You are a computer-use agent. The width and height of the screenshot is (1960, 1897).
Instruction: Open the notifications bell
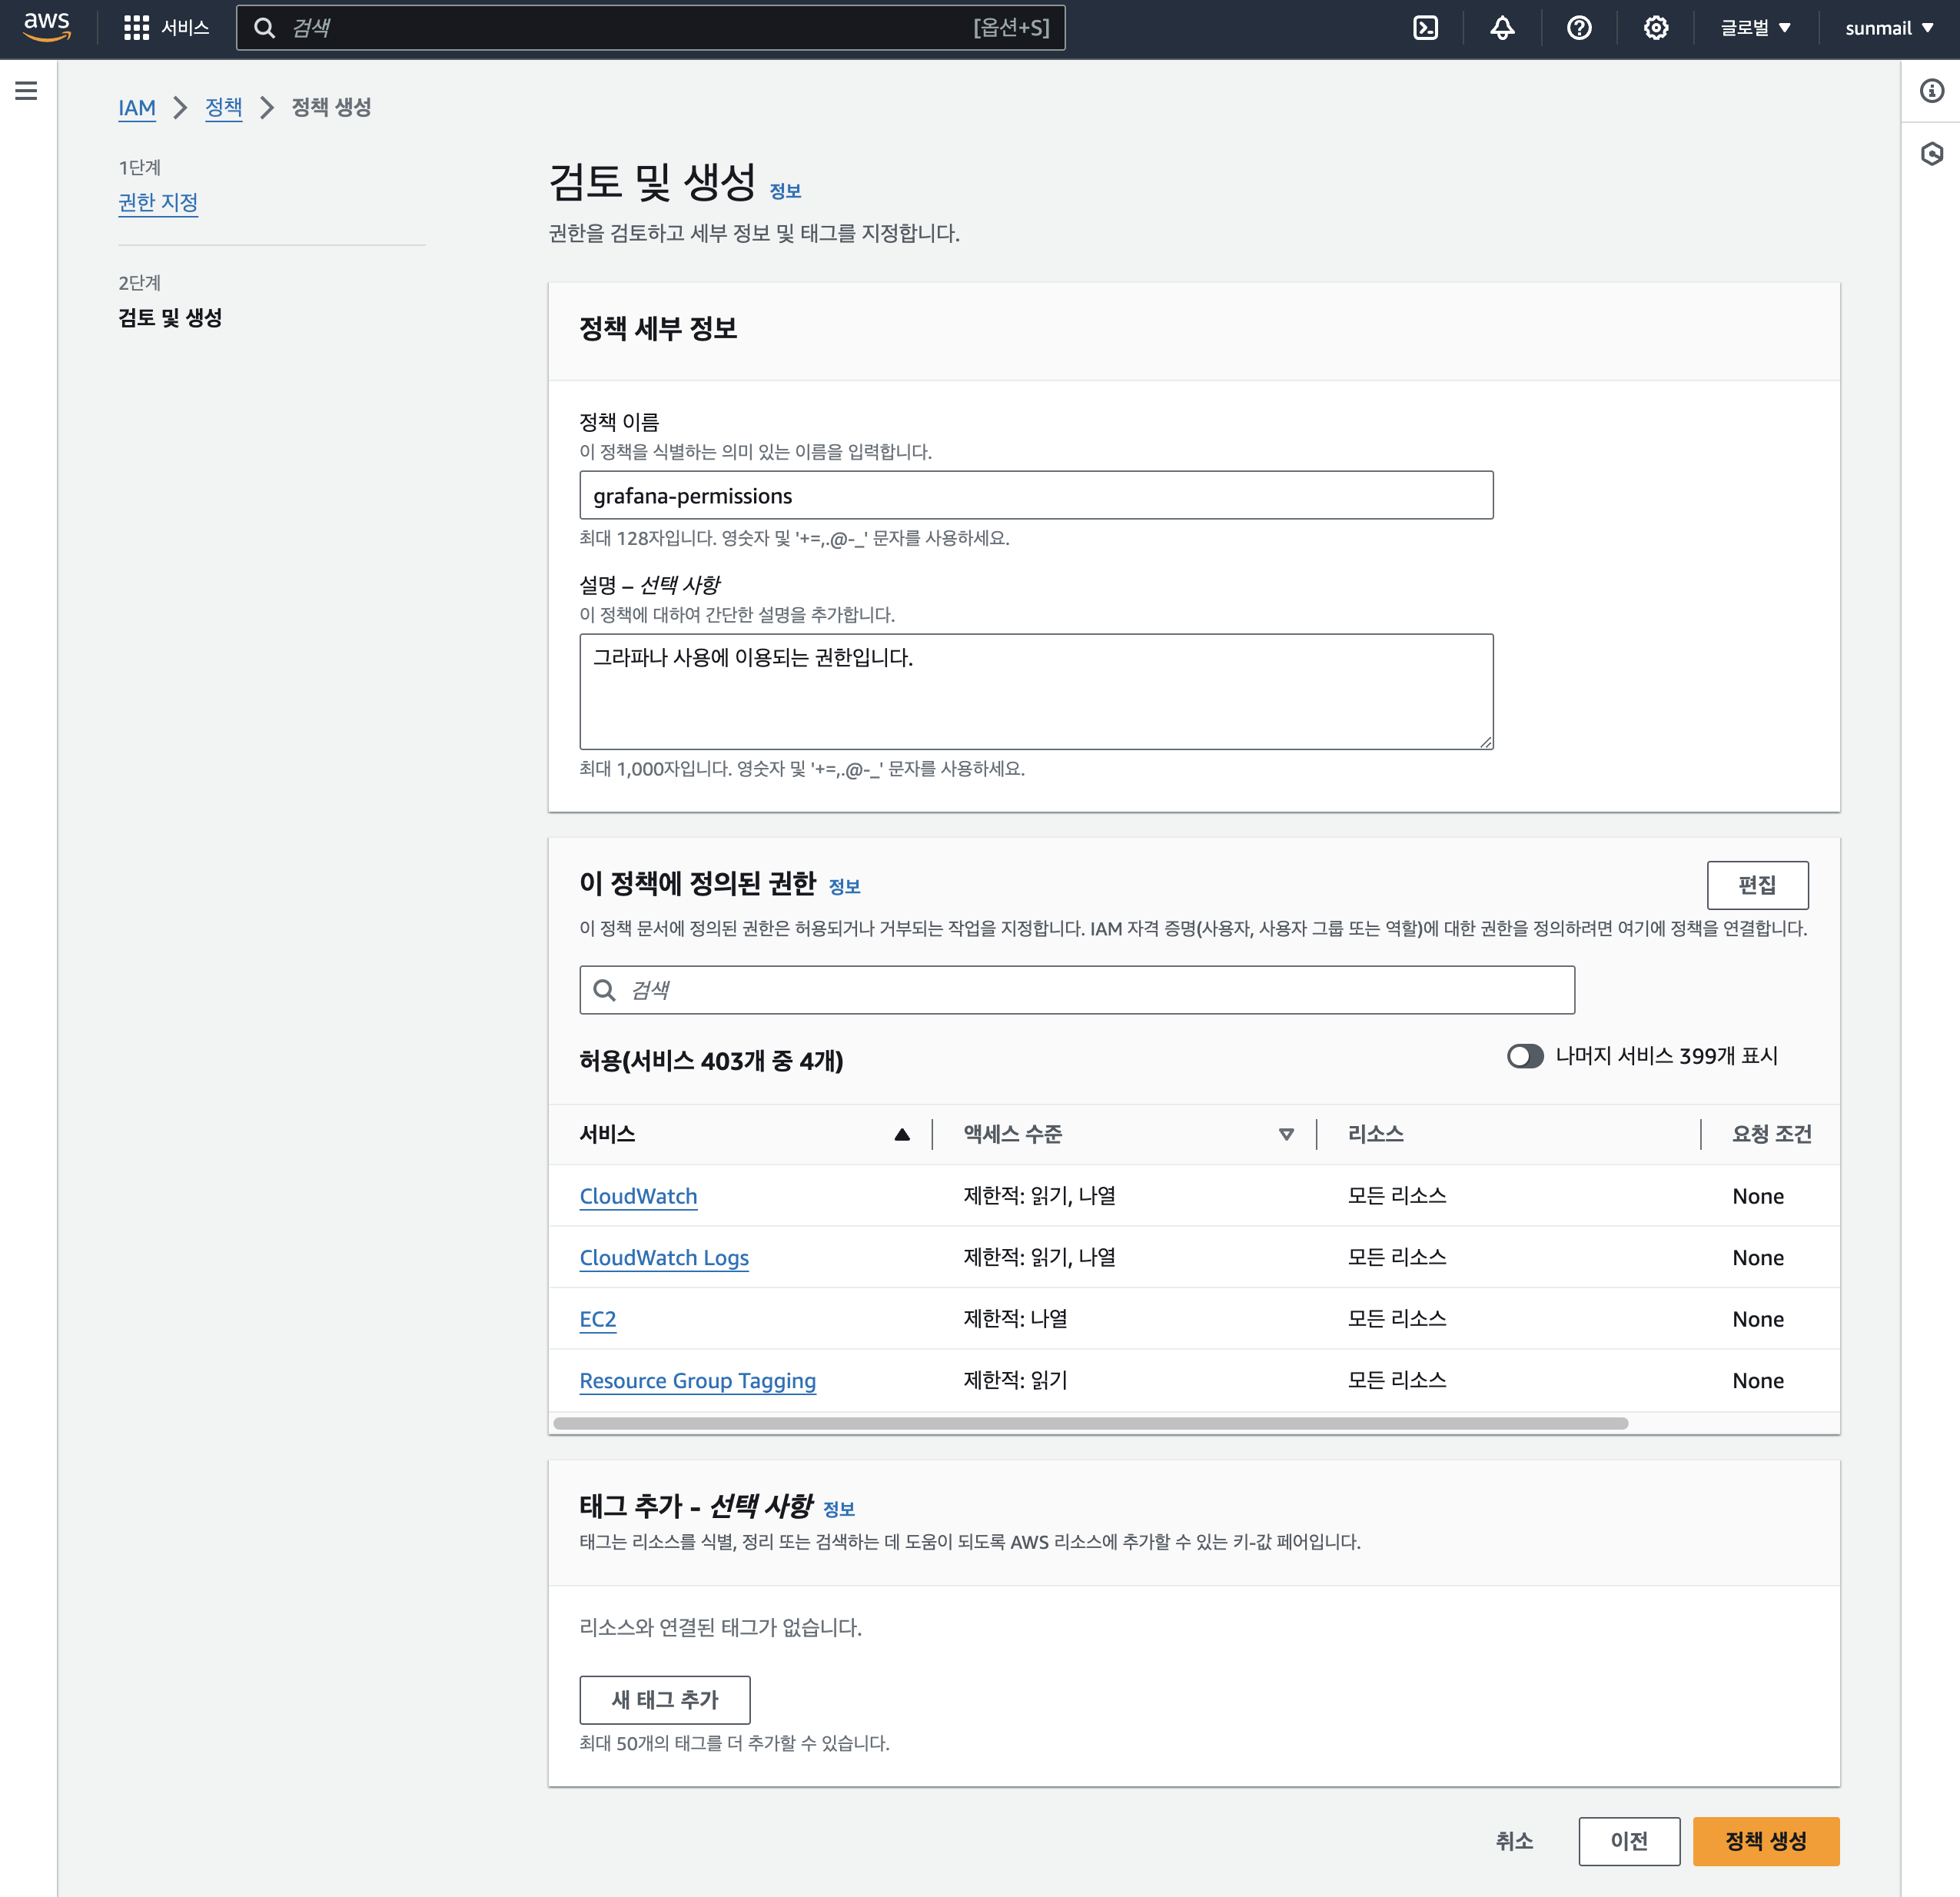coord(1502,28)
